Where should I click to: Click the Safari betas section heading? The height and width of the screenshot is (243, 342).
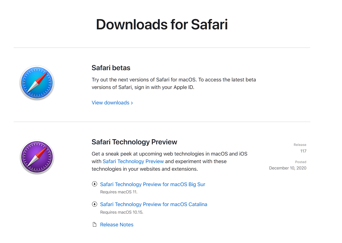click(x=111, y=68)
